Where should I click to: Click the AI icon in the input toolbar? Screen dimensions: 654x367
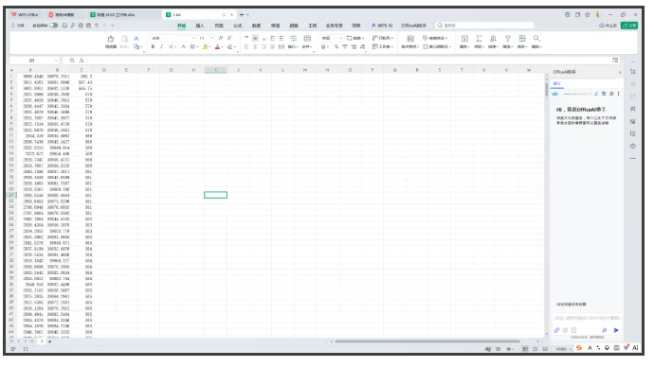pyautogui.click(x=635, y=348)
